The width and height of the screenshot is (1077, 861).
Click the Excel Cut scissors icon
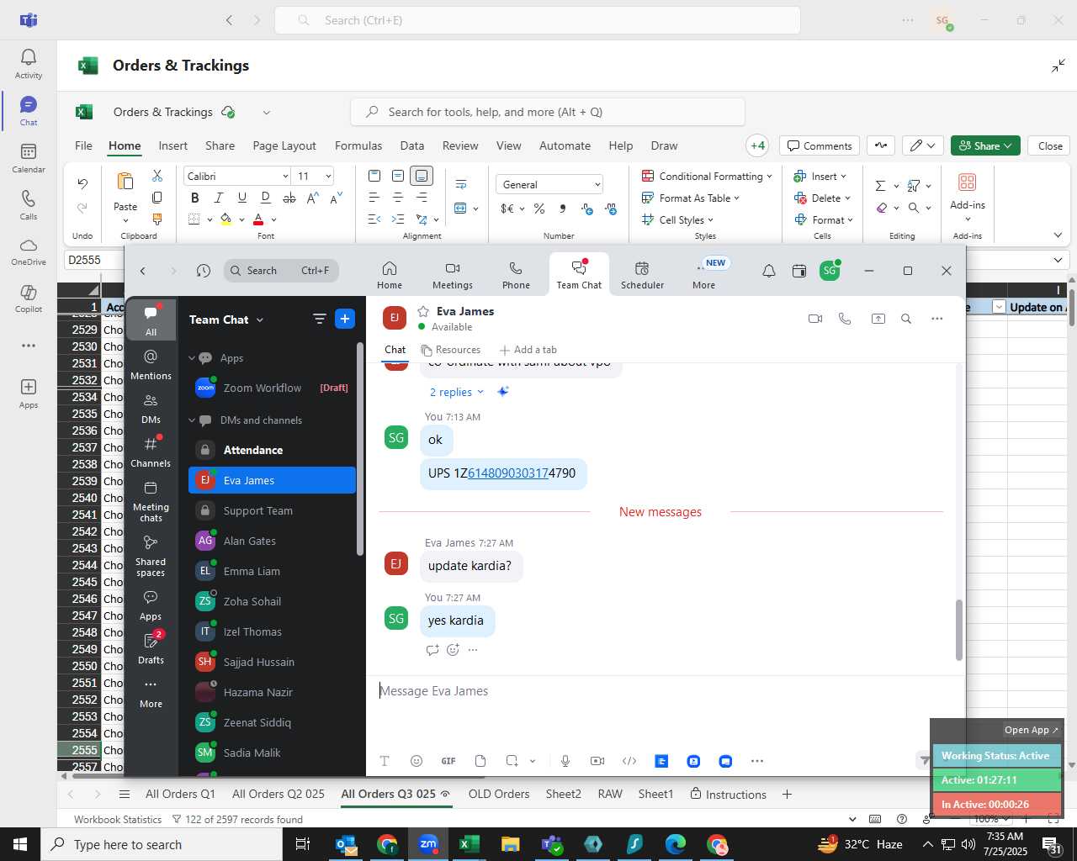[157, 176]
